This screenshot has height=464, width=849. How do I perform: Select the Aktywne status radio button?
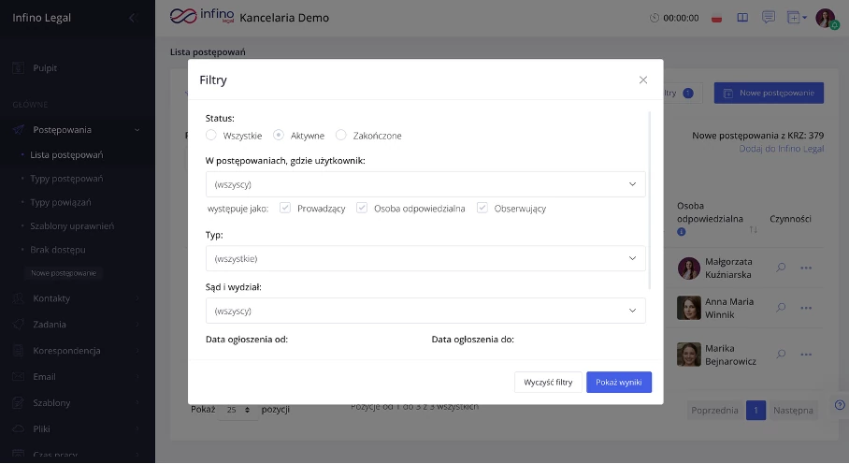coord(279,136)
